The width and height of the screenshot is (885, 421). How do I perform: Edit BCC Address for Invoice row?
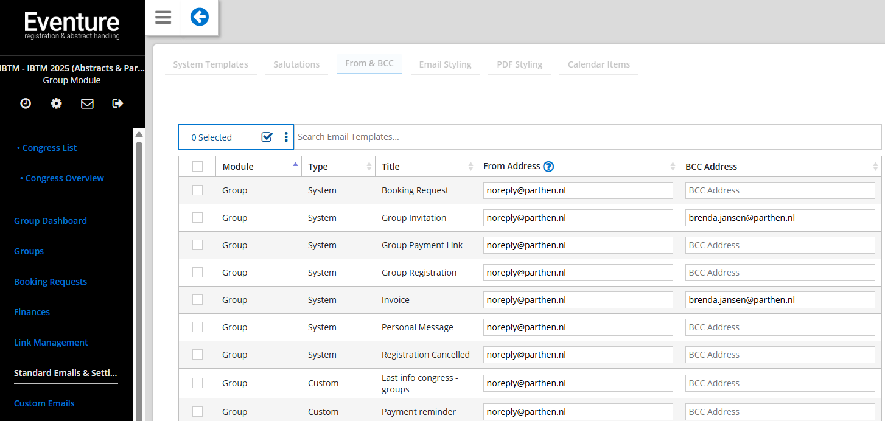click(x=780, y=300)
